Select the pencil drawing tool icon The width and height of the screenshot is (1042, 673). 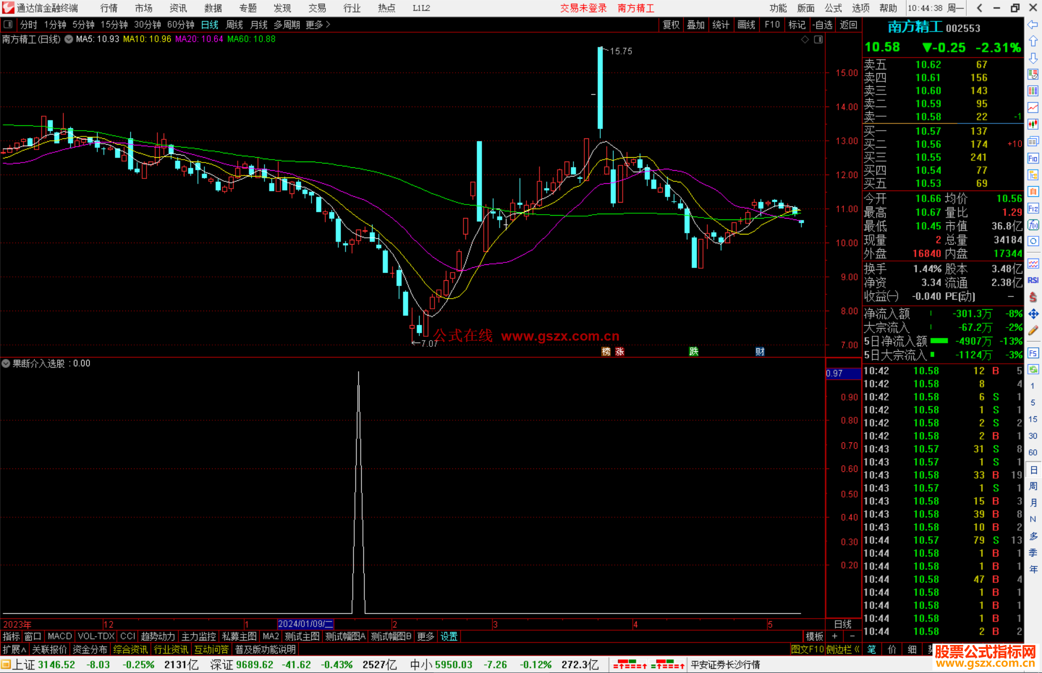[x=1033, y=331]
